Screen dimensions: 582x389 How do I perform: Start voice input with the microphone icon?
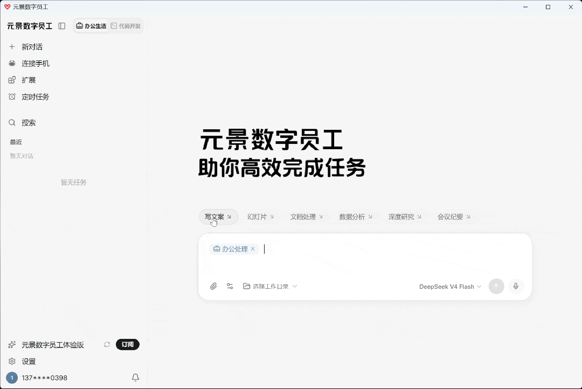(516, 286)
